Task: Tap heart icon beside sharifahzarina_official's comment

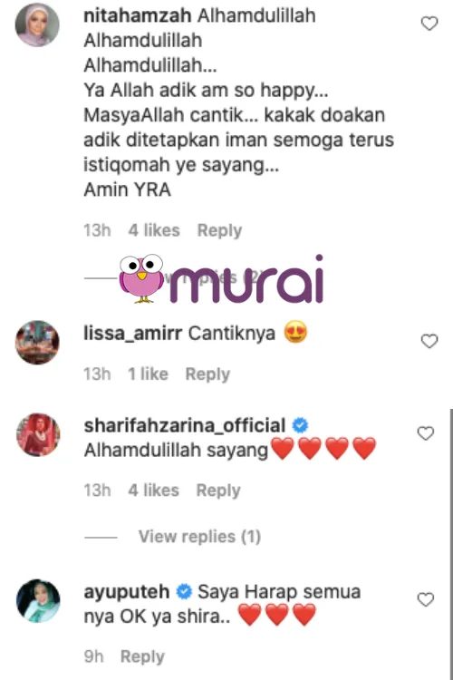Action: pos(425,433)
